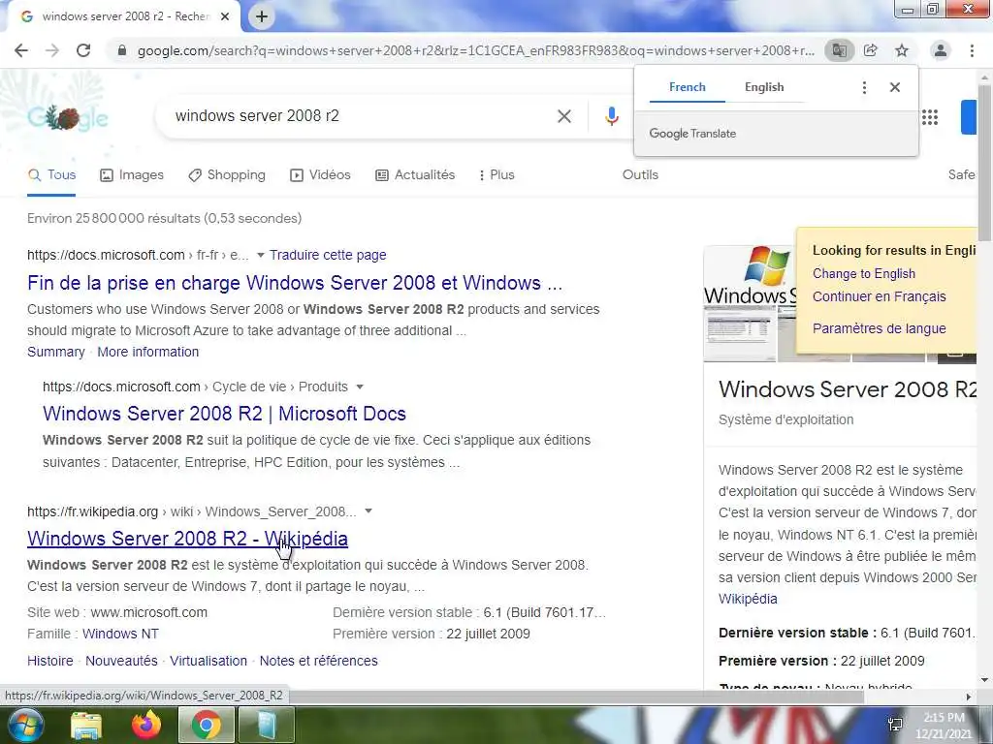Switch to Images results tab
Screen dimensions: 993x744
click(x=132, y=175)
